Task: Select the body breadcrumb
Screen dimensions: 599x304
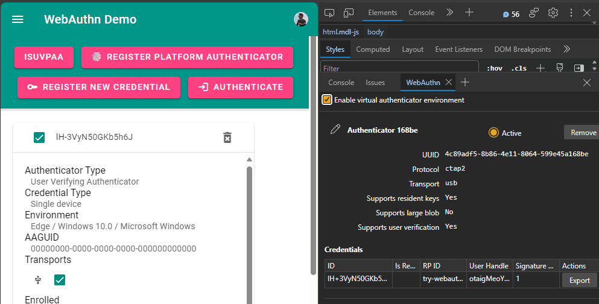Action: click(x=375, y=32)
